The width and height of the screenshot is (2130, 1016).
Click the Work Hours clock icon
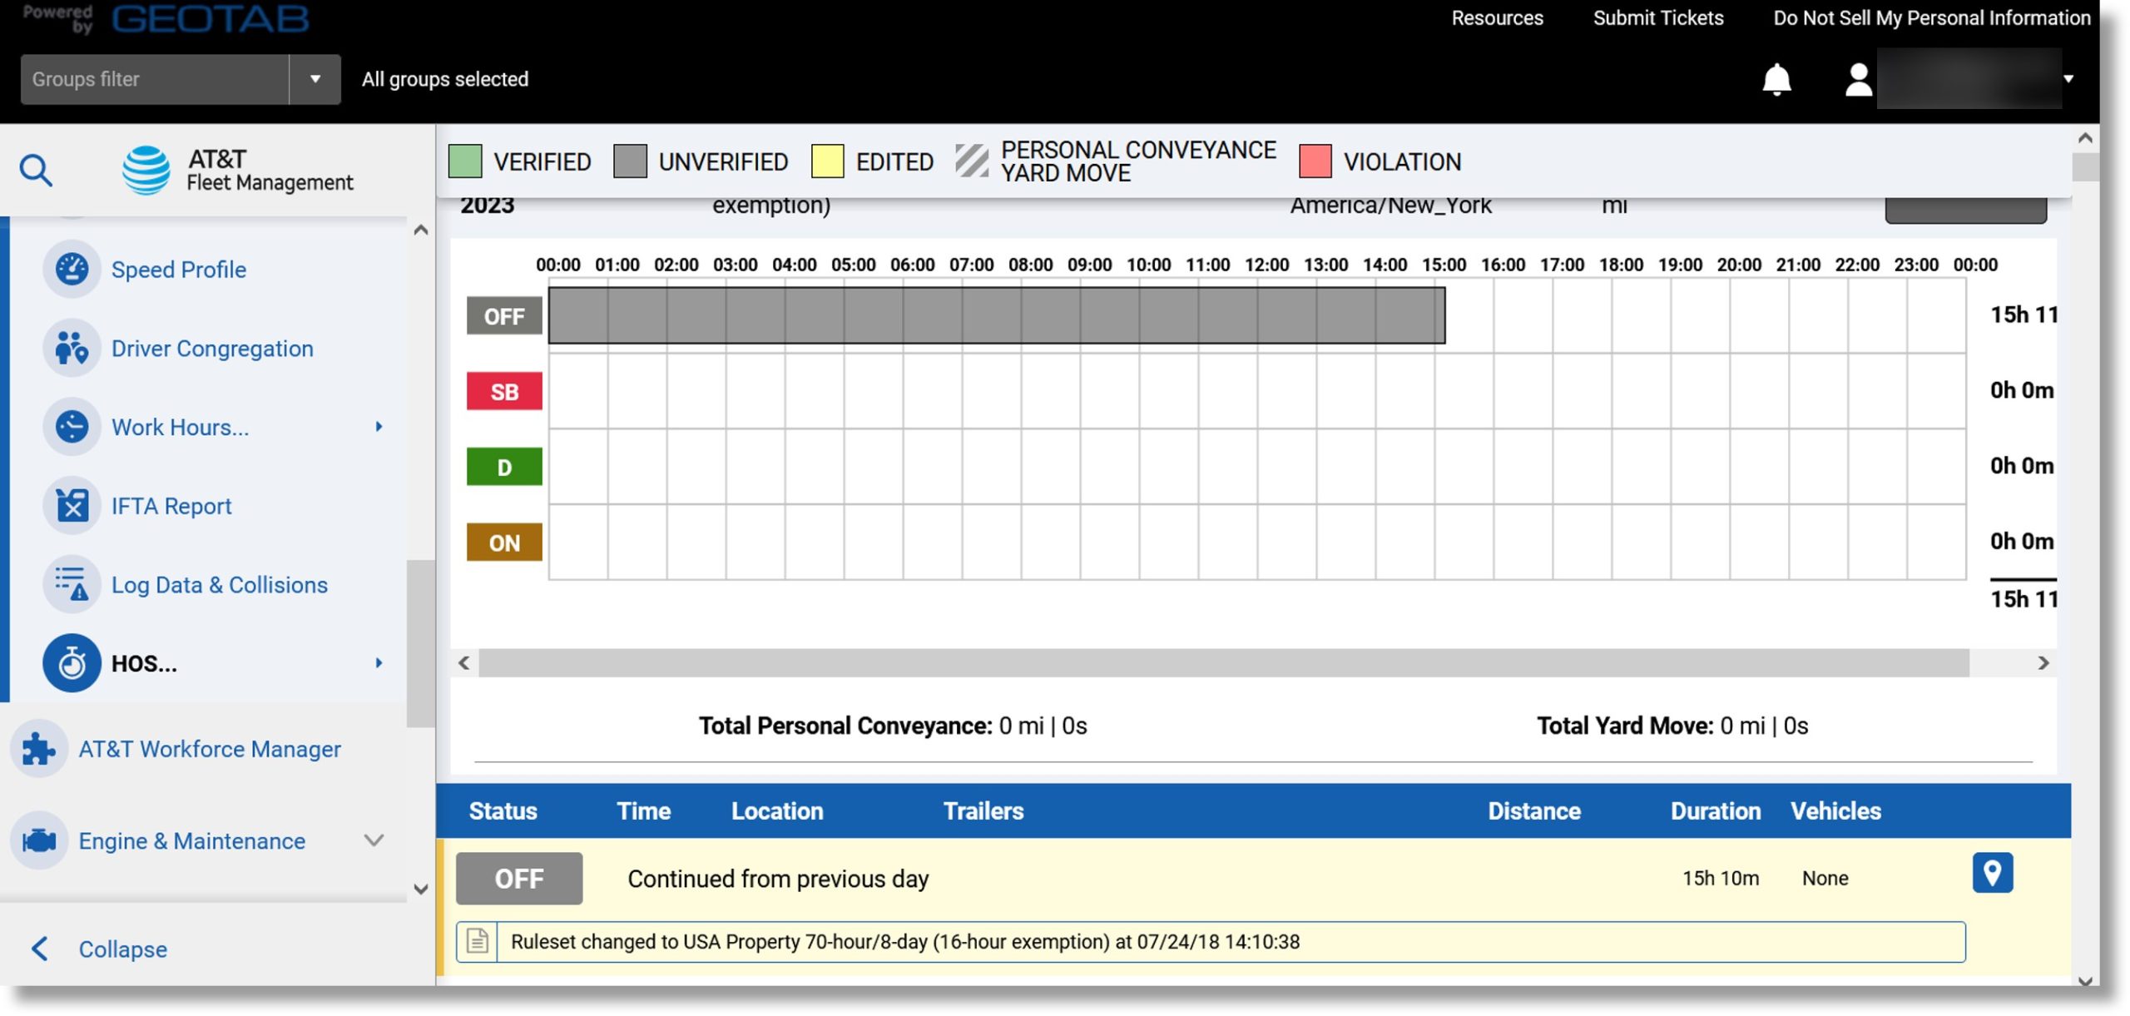click(72, 427)
